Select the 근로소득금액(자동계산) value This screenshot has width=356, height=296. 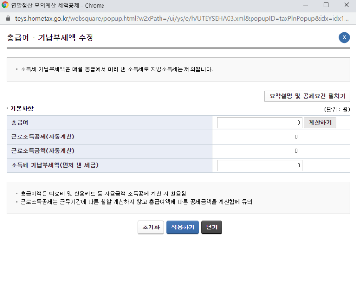point(296,151)
